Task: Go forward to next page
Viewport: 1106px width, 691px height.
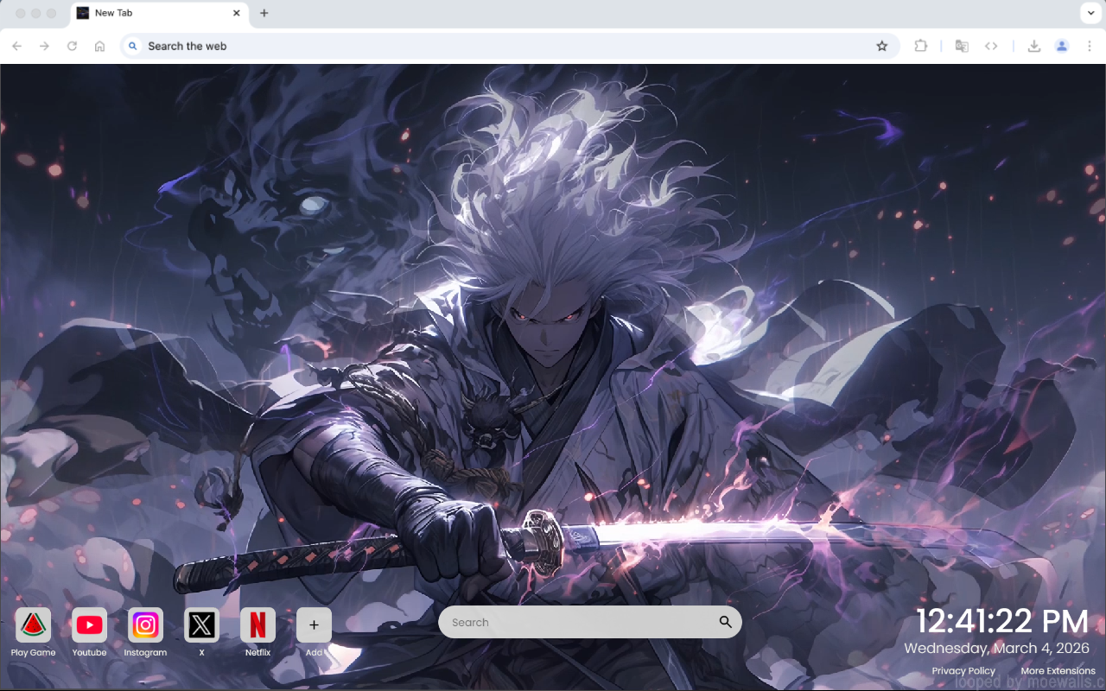Action: (x=45, y=46)
